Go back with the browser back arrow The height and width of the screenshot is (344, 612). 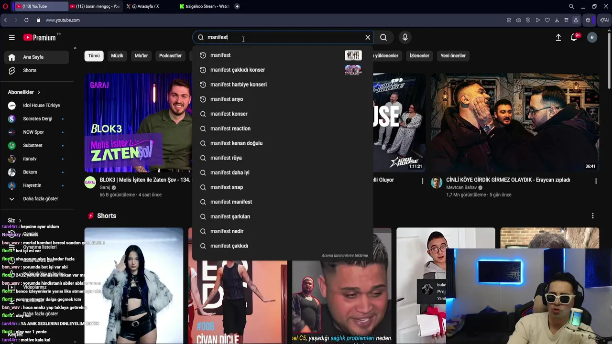[5, 20]
